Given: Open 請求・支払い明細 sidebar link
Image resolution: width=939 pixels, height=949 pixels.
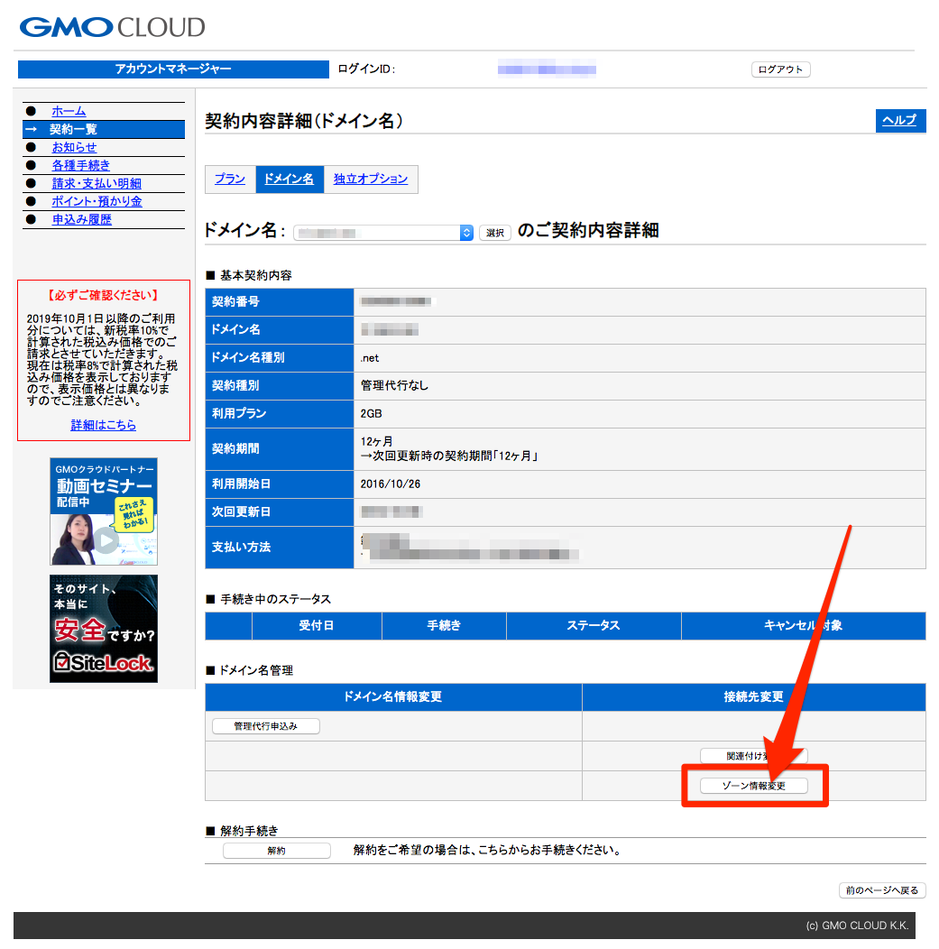Looking at the screenshot, I should [x=96, y=183].
